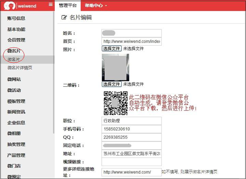
Task: Open 基本功能 in the sidebar
Action: tap(16, 29)
